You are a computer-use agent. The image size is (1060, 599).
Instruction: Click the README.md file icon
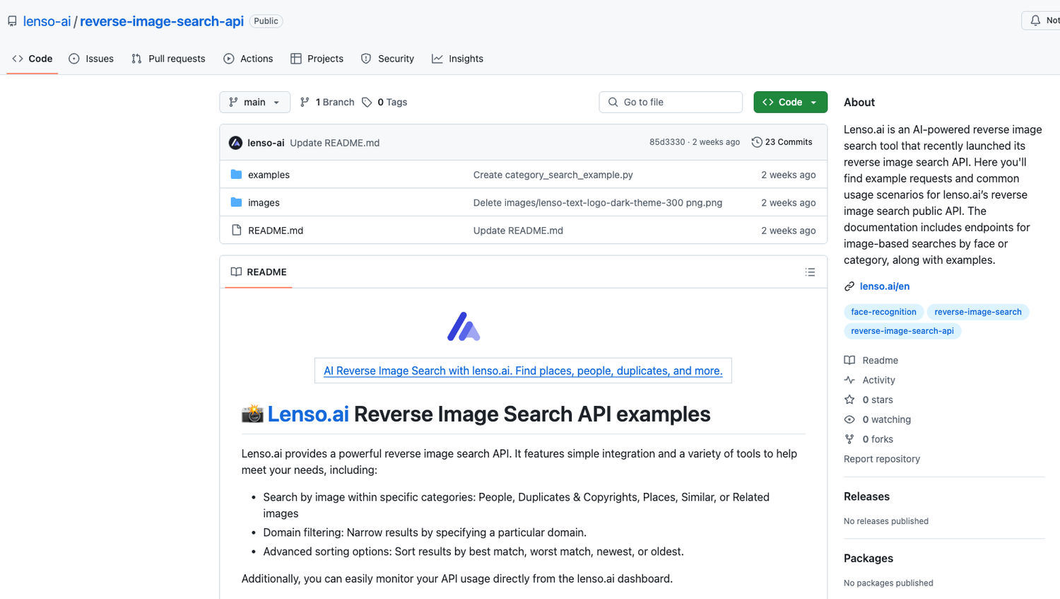tap(237, 230)
